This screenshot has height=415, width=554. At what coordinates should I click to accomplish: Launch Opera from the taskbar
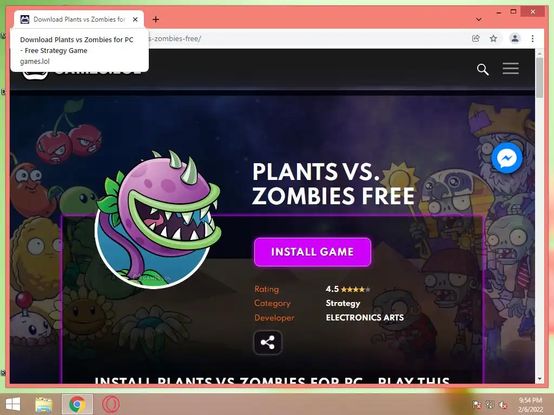click(x=110, y=404)
